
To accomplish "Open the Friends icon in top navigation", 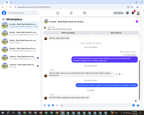I will pyautogui.click(x=71, y=13).
